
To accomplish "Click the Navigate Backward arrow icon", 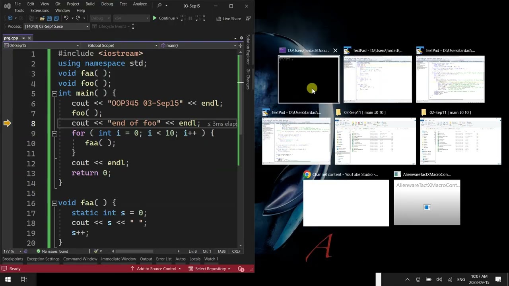I will tap(10, 18).
